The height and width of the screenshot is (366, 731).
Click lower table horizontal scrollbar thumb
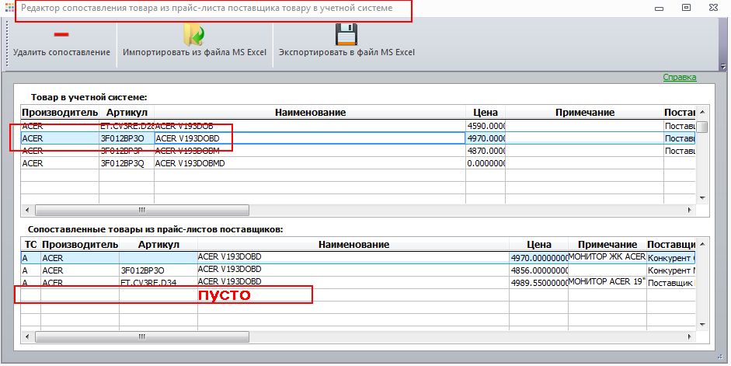point(141,336)
